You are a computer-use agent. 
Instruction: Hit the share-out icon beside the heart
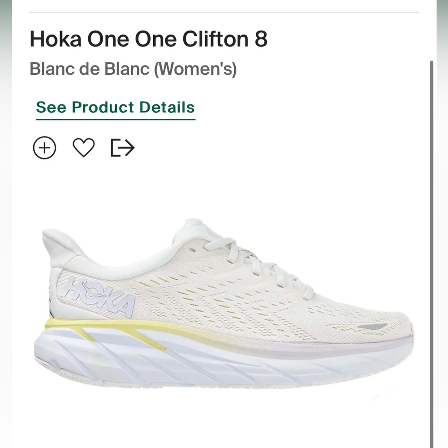click(x=123, y=147)
